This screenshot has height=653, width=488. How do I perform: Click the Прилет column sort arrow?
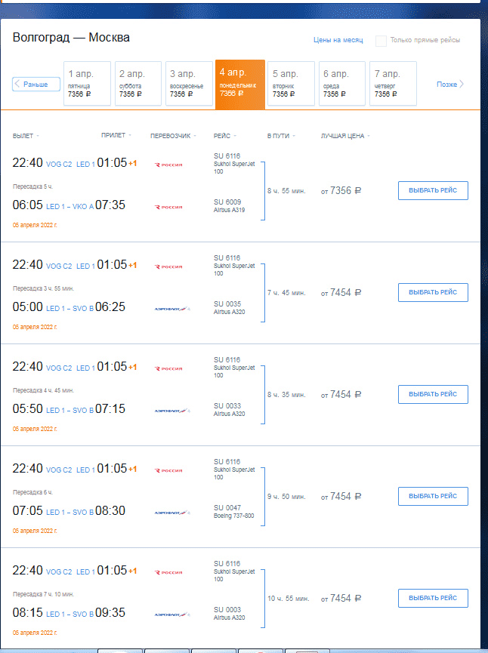[x=130, y=135]
